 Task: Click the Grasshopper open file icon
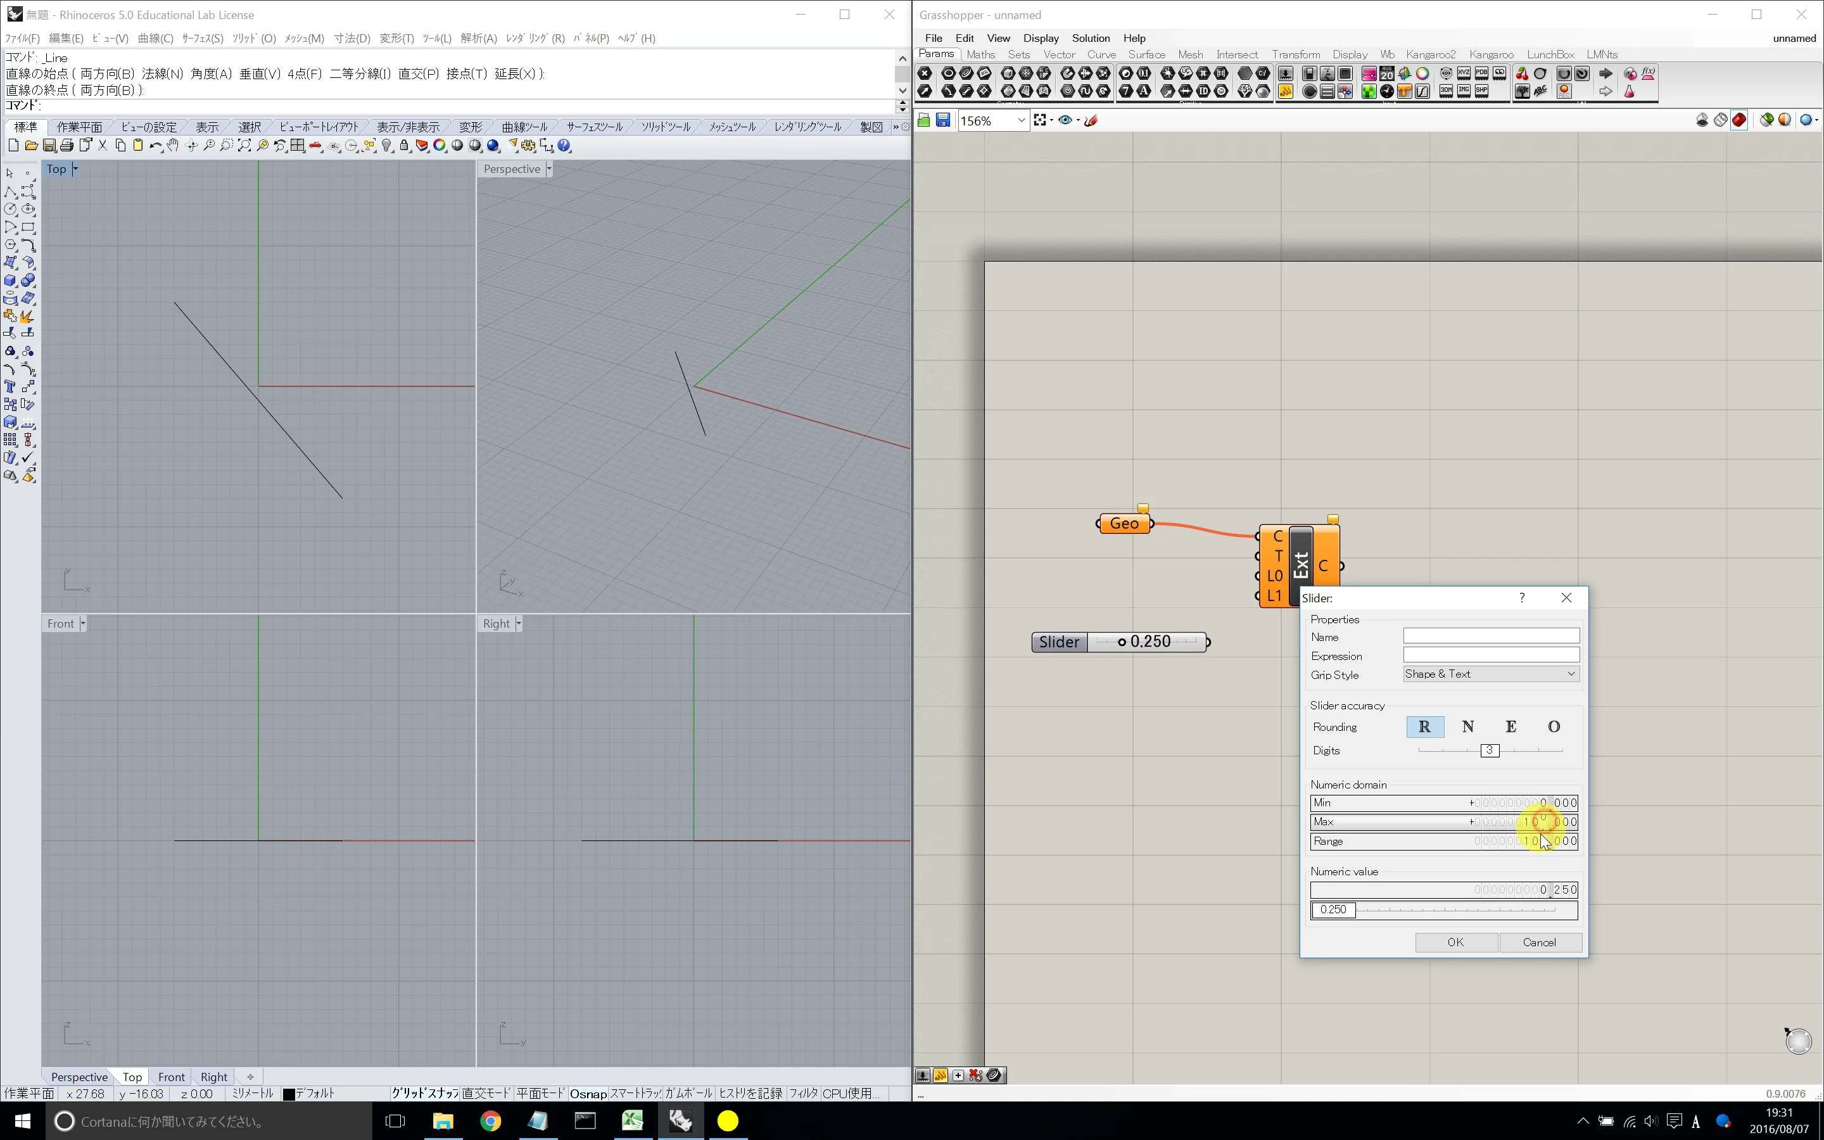pyautogui.click(x=924, y=120)
